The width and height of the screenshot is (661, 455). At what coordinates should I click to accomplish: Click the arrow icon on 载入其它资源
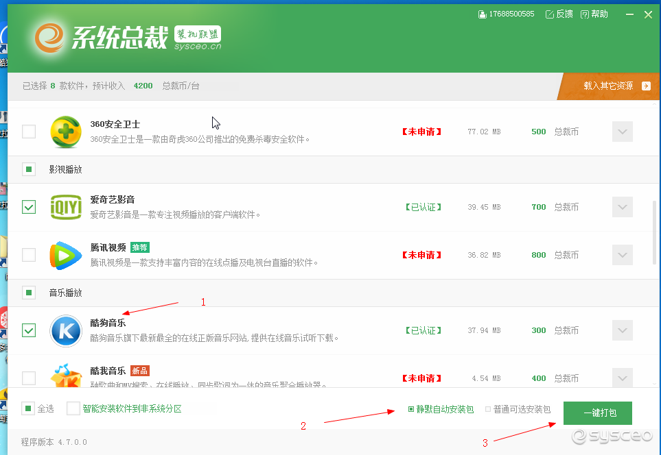[x=646, y=86]
